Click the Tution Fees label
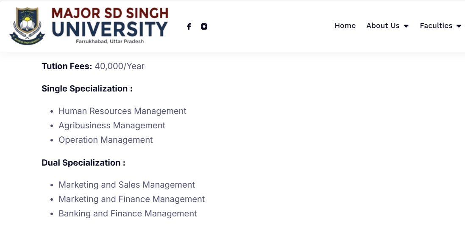This screenshot has width=465, height=227. 67,66
